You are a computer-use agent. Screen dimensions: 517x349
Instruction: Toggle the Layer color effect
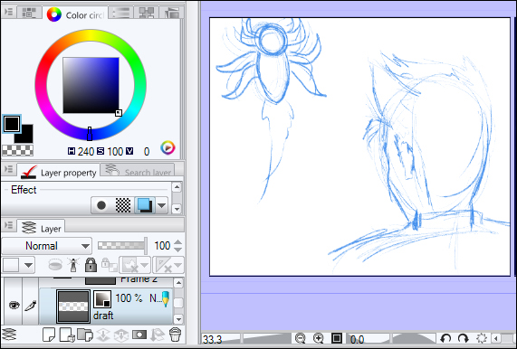coord(145,205)
